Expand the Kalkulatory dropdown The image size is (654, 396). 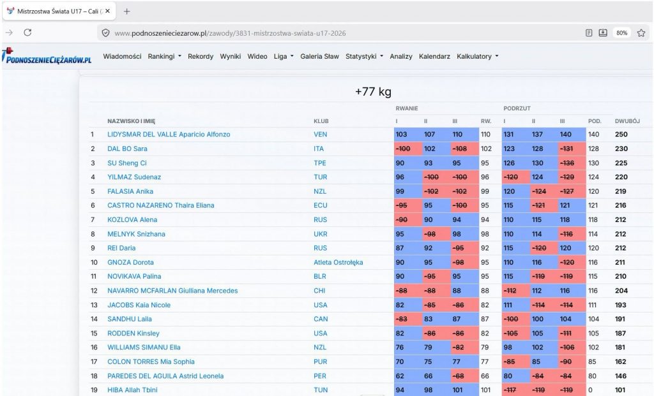coord(478,56)
